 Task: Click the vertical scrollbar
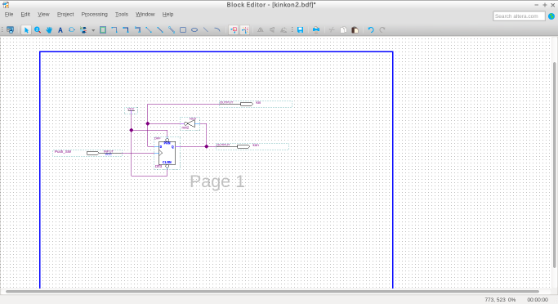[x=554, y=164]
